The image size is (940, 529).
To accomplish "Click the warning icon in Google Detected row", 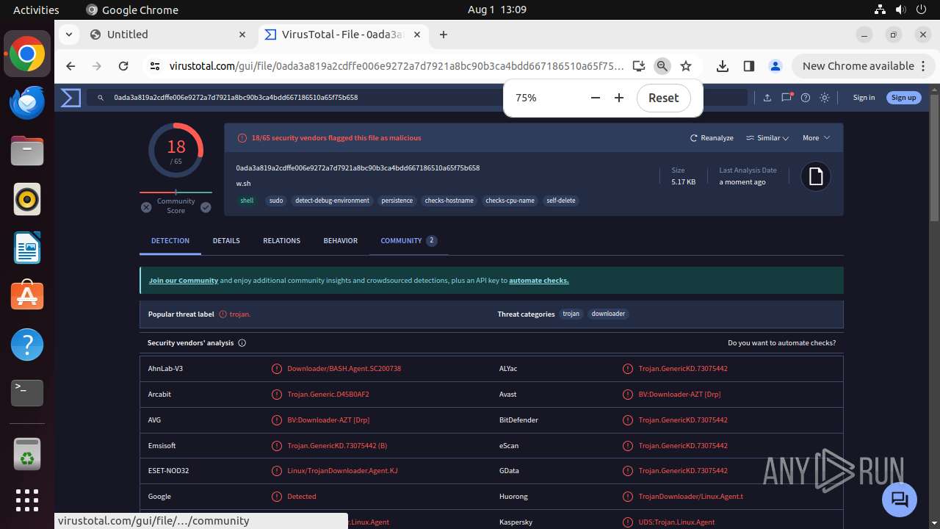I will click(277, 497).
